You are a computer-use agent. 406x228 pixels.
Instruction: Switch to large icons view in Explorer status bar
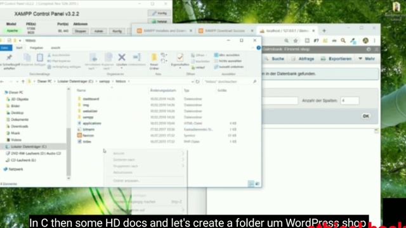257,184
